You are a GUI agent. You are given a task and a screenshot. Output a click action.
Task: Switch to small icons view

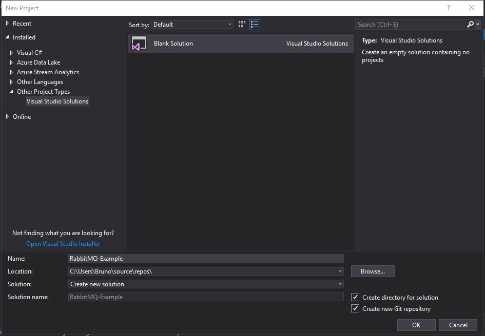[x=242, y=25]
